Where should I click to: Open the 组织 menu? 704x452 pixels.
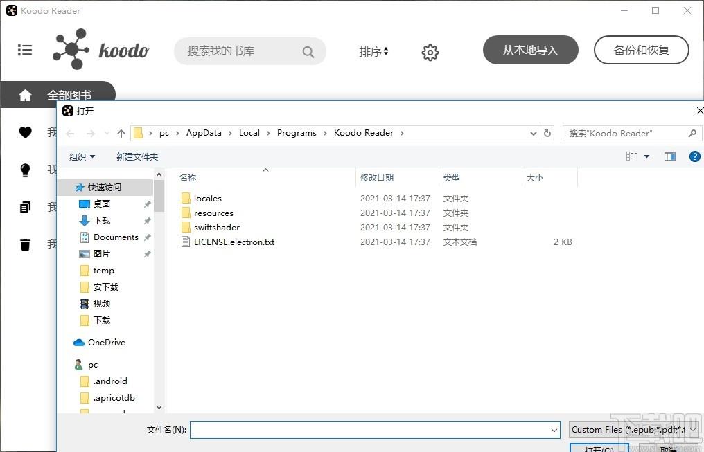82,156
